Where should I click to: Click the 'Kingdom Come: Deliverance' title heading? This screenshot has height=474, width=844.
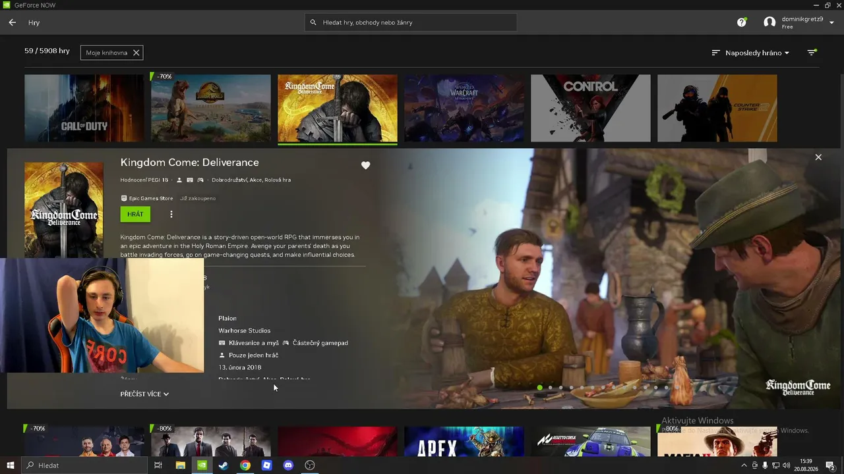click(190, 163)
